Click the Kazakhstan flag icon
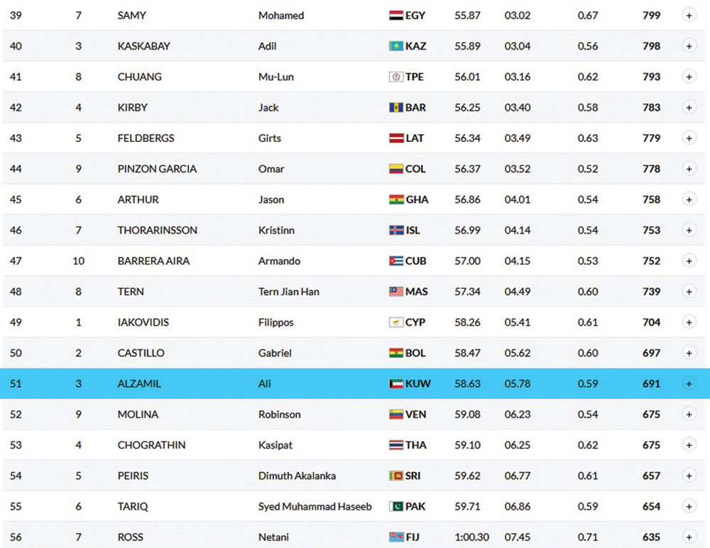The height and width of the screenshot is (548, 710). 396,46
